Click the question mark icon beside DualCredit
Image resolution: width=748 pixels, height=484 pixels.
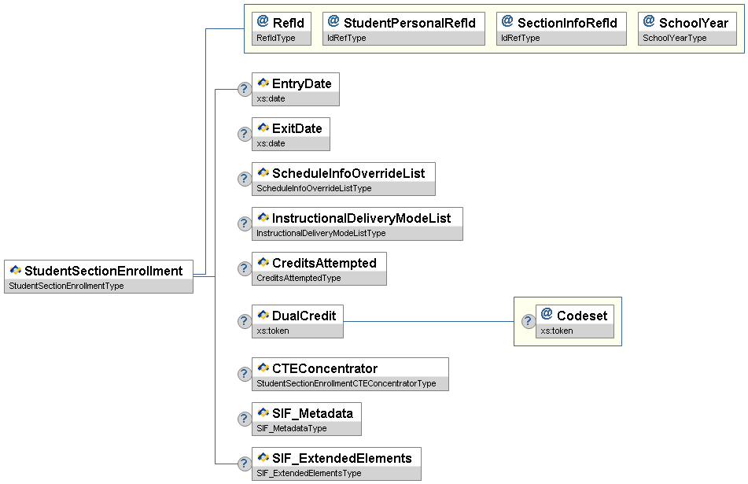coord(244,322)
